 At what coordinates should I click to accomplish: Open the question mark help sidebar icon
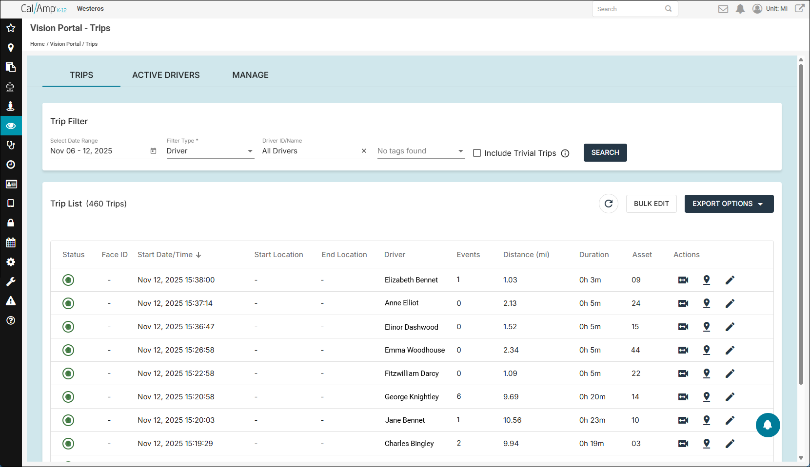pyautogui.click(x=11, y=320)
